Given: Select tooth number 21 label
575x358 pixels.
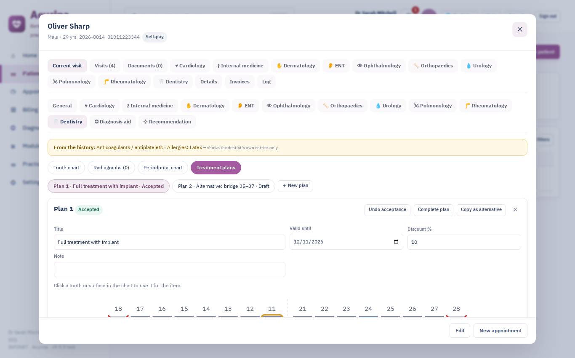Looking at the screenshot, I should [x=303, y=309].
